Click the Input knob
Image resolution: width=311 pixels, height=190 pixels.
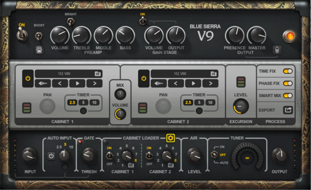click(x=30, y=156)
